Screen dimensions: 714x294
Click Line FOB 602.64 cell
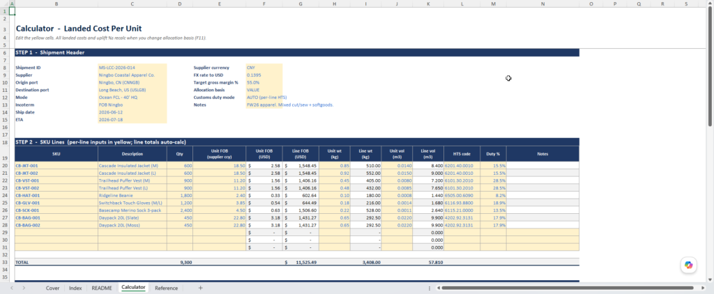(301, 196)
